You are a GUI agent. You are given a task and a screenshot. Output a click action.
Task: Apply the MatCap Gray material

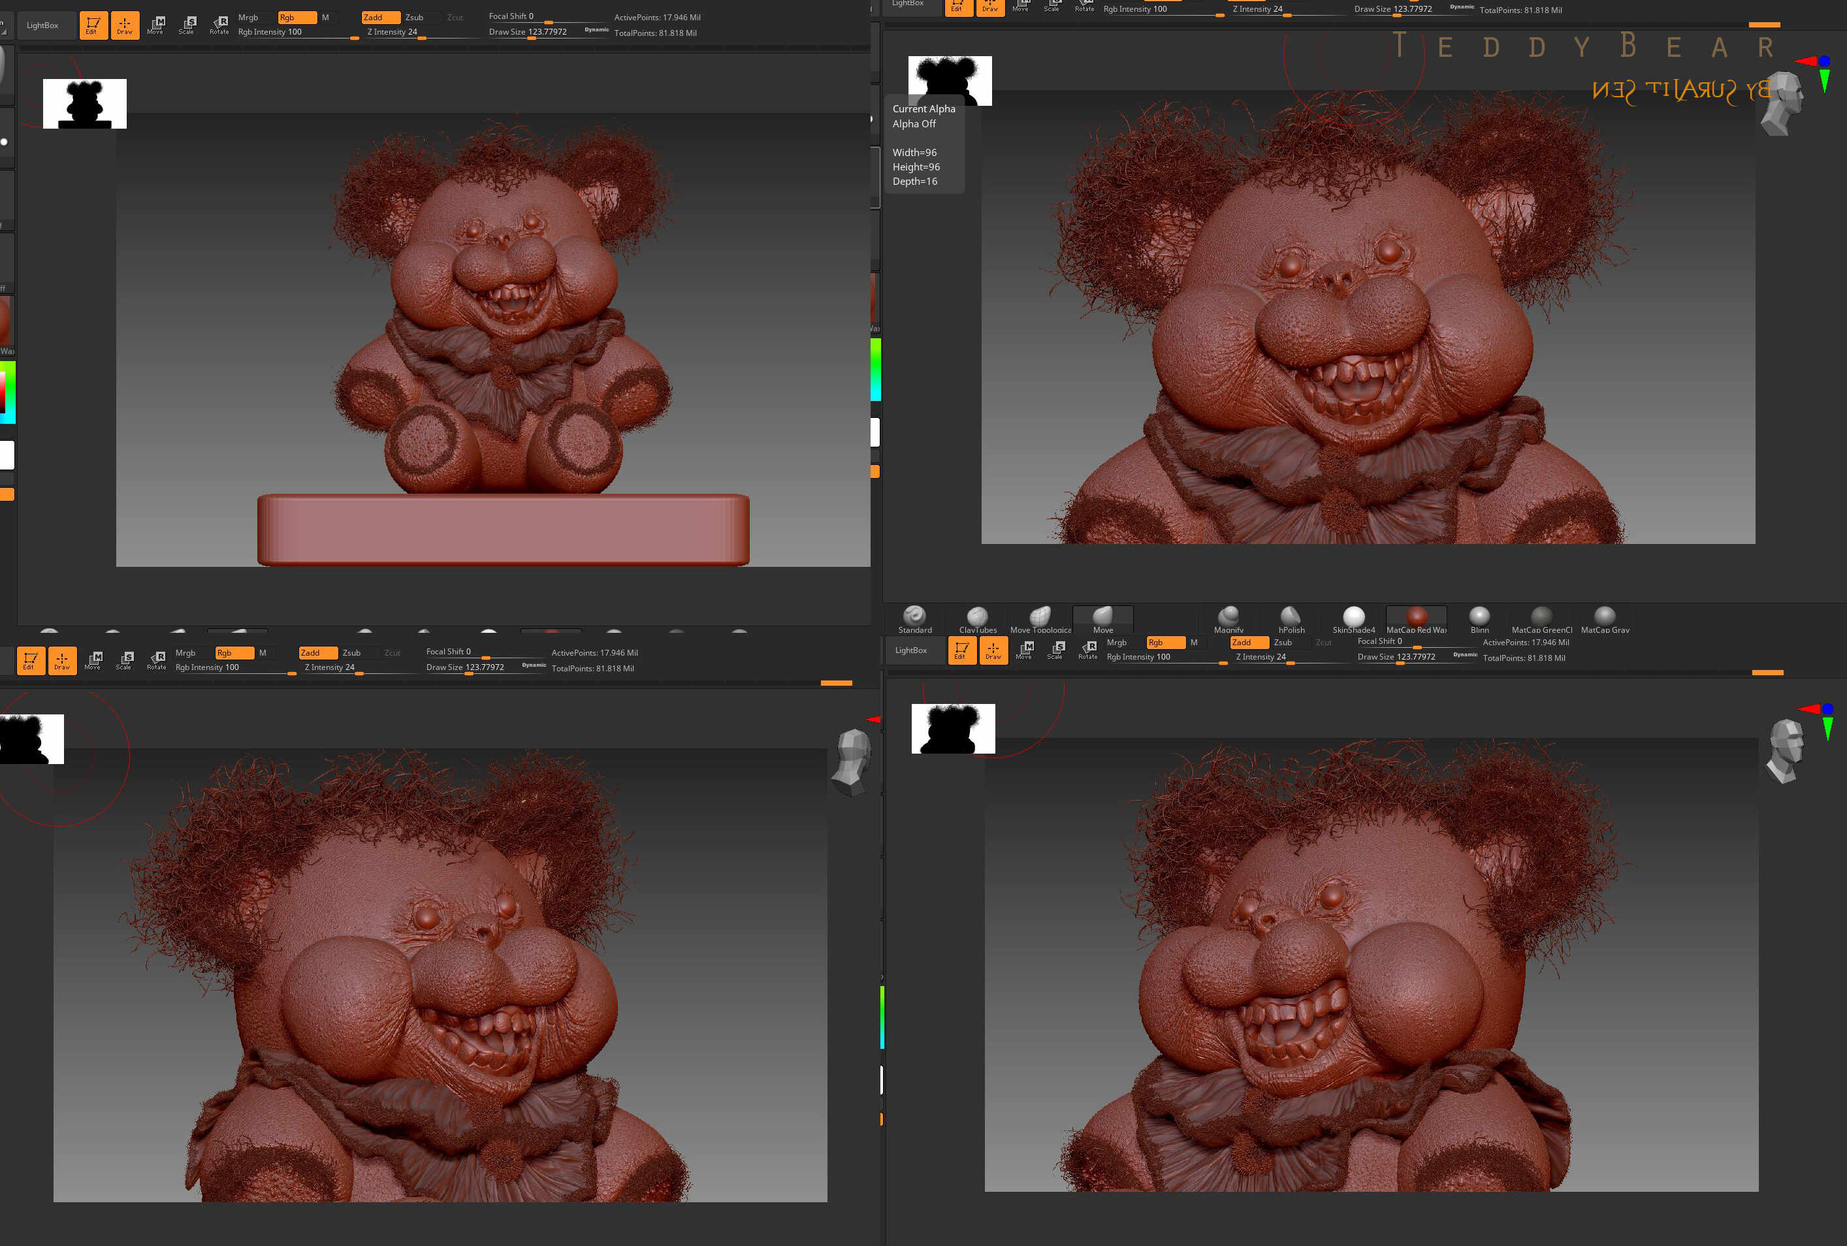(x=1605, y=619)
